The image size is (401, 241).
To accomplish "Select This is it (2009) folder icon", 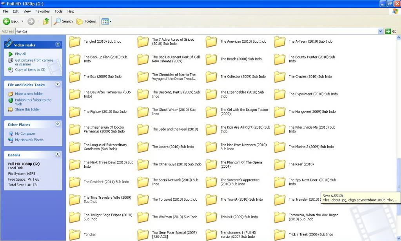I will pyautogui.click(x=211, y=217).
